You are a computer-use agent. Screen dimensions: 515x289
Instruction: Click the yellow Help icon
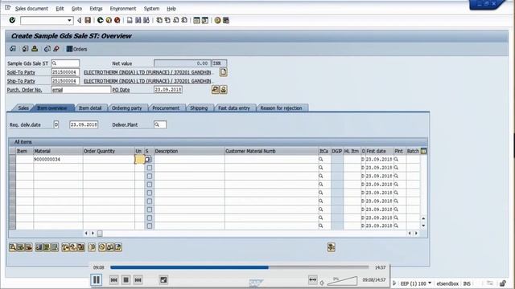217,20
